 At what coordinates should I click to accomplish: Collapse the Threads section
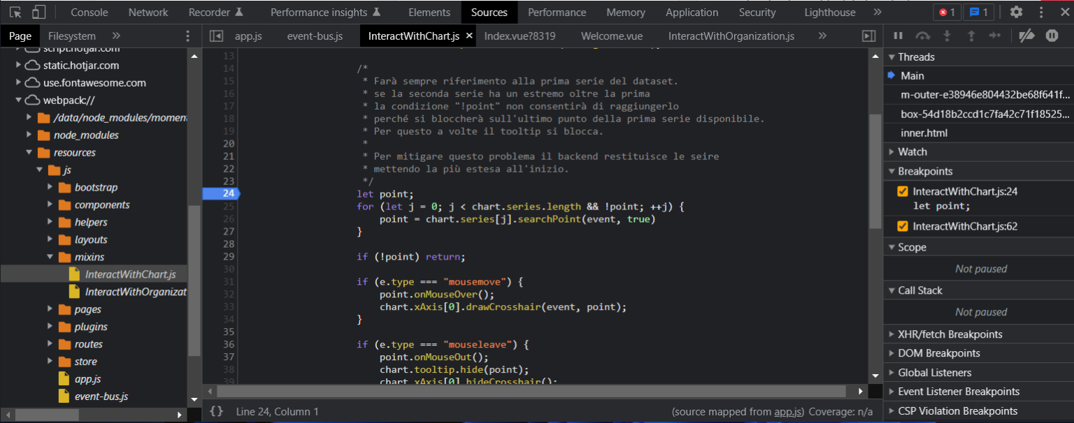coord(892,57)
